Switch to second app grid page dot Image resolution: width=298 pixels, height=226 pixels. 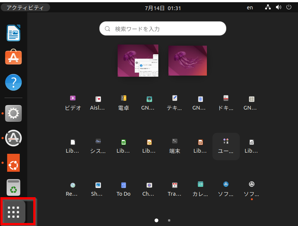point(169,220)
